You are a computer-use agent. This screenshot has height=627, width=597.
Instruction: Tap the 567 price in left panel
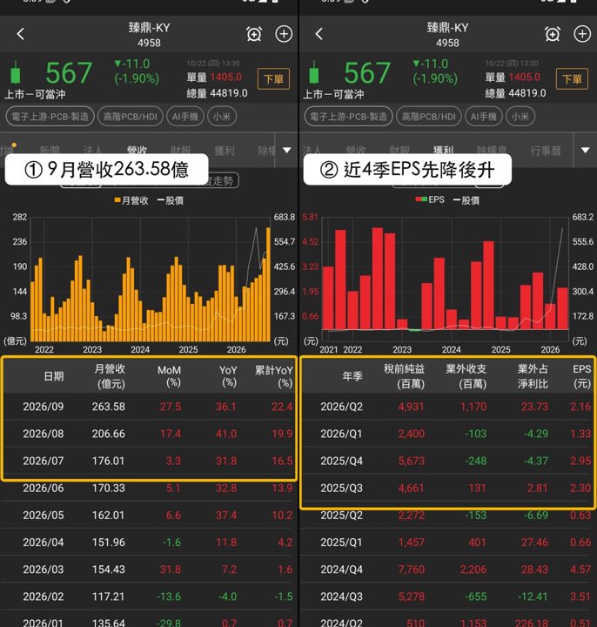(69, 73)
